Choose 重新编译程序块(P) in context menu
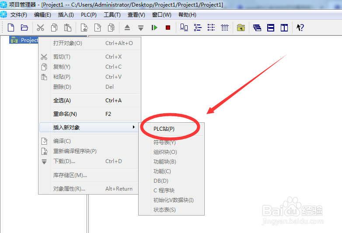 pyautogui.click(x=89, y=151)
